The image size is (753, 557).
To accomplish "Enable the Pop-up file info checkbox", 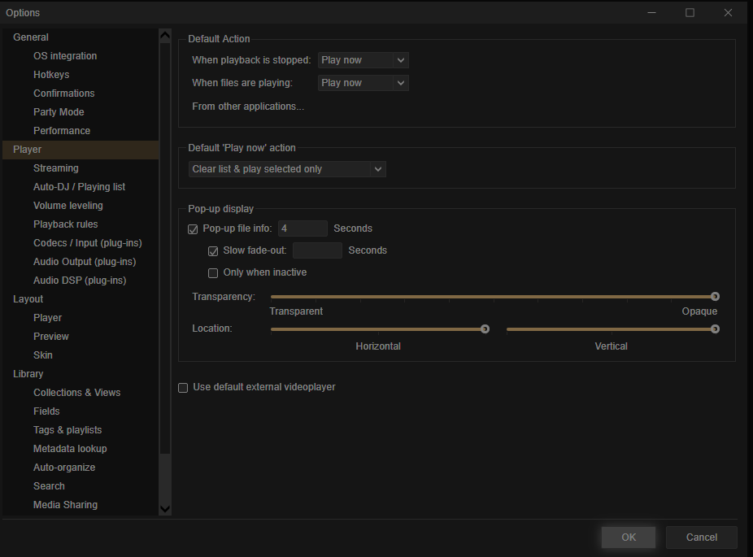I will pos(193,229).
